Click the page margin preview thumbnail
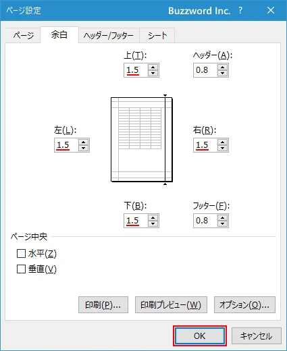 [x=142, y=140]
